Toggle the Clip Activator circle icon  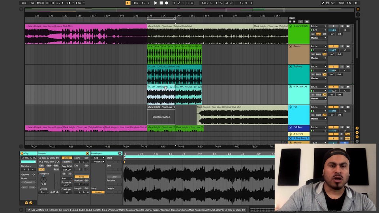22,153
